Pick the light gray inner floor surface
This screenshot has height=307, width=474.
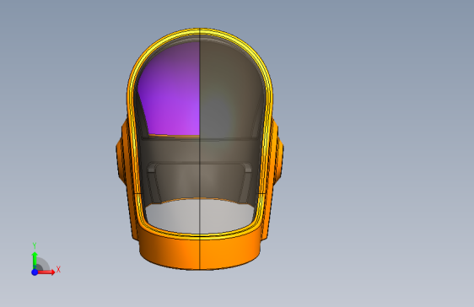point(200,216)
